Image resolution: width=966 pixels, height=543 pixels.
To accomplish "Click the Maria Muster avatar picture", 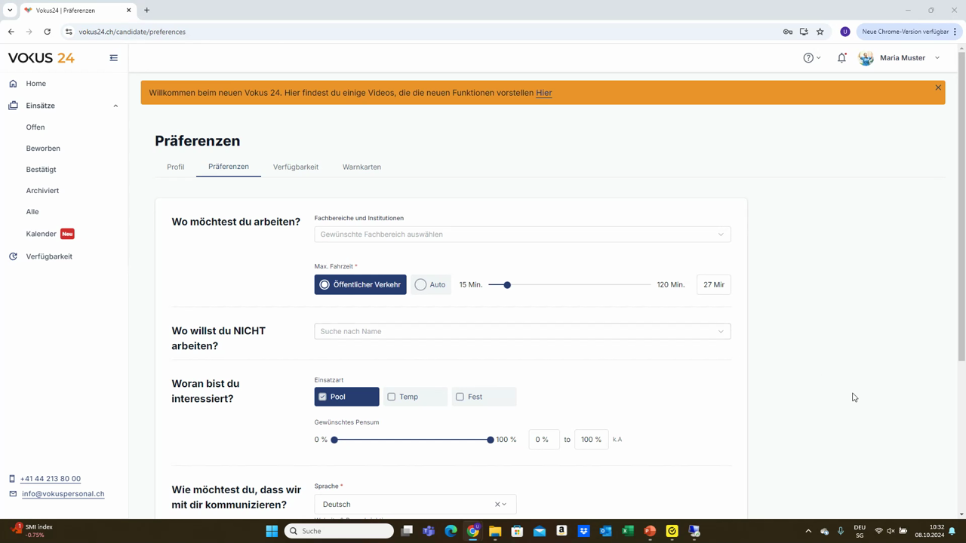I will tap(866, 58).
